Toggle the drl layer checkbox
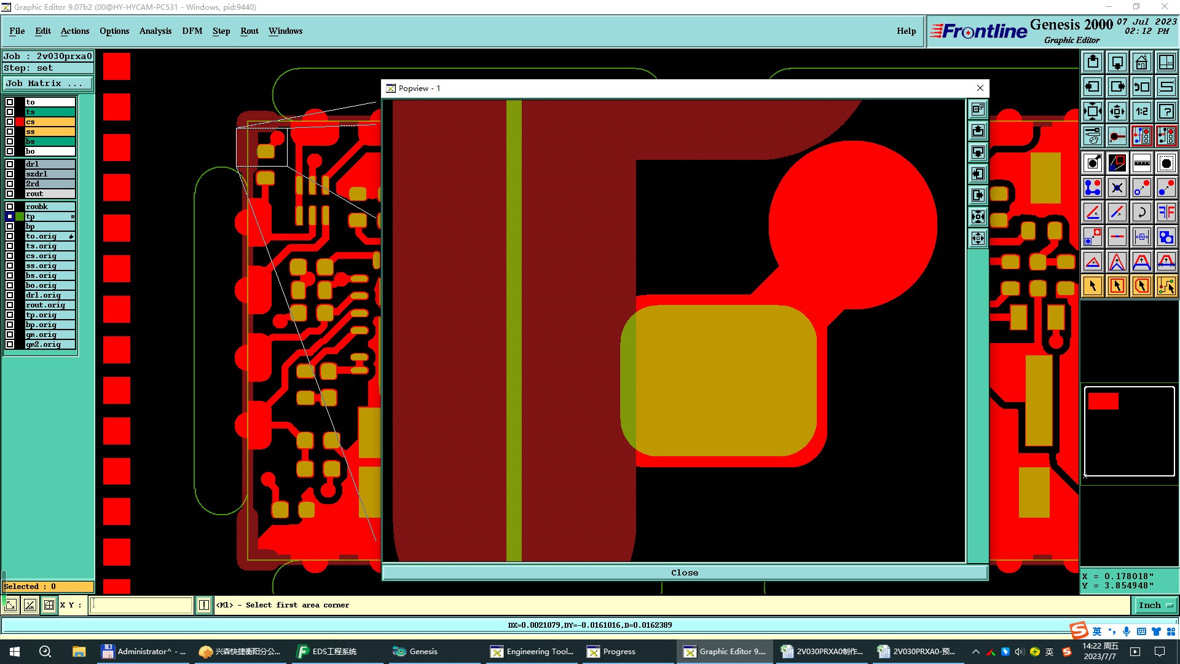Viewport: 1180px width, 664px height. (x=10, y=164)
